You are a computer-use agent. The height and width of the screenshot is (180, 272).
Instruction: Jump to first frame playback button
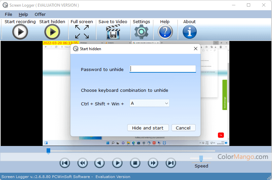(x=65, y=163)
